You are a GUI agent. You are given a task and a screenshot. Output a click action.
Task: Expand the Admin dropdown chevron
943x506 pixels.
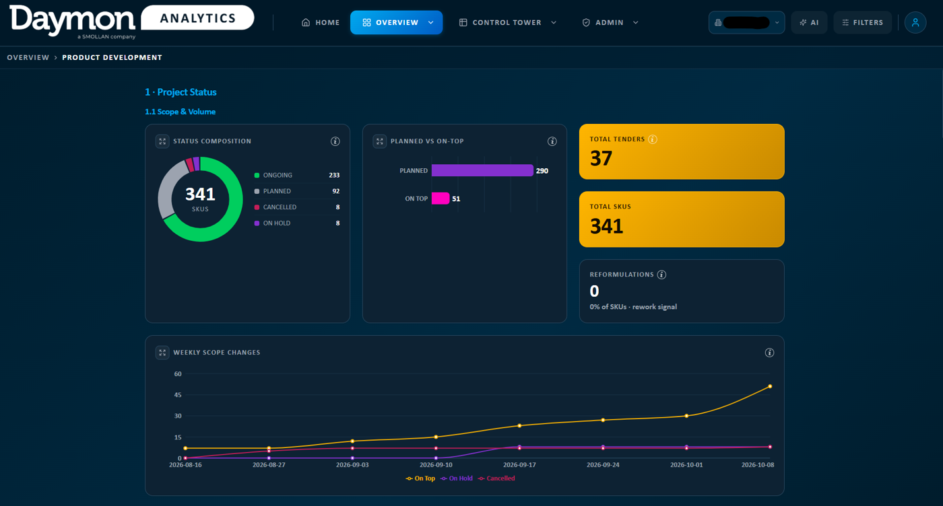635,23
